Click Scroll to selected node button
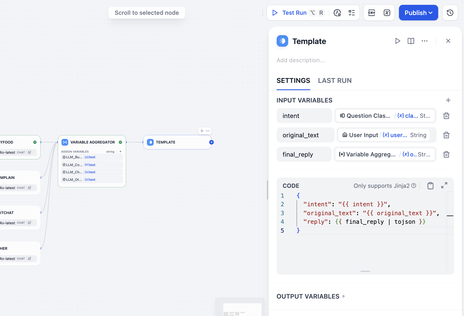Image resolution: width=464 pixels, height=316 pixels. (147, 13)
